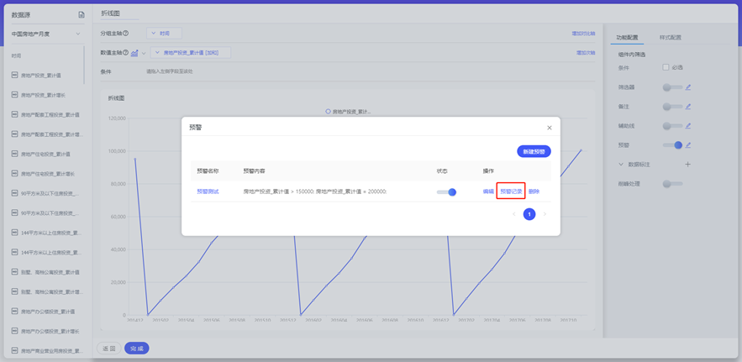Click the 新建预警 button

pos(534,151)
